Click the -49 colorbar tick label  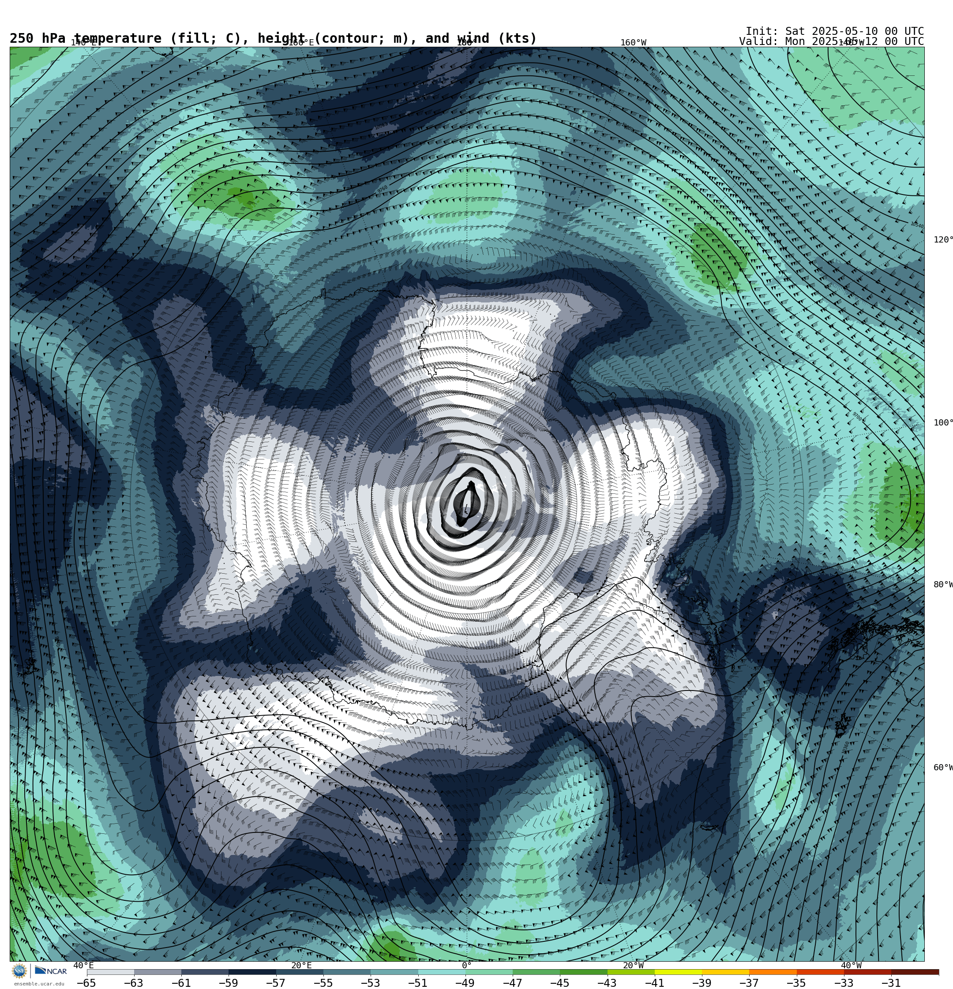click(465, 983)
